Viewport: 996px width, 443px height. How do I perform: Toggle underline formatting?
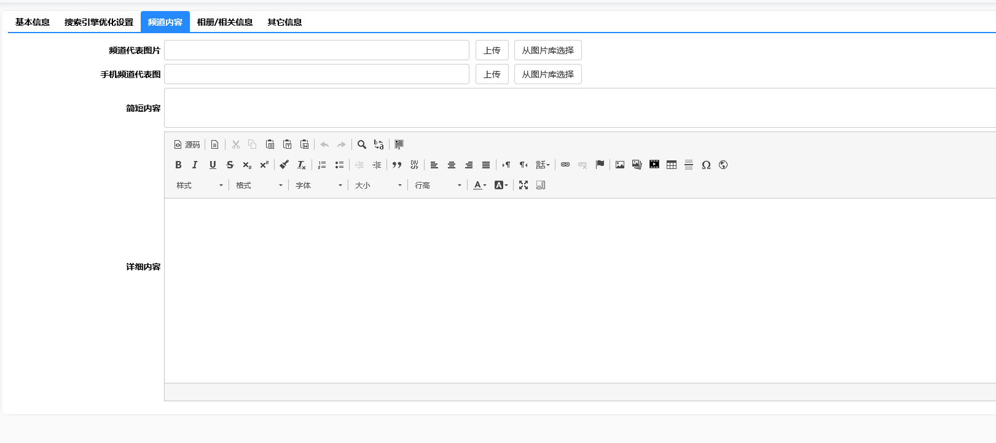(x=213, y=165)
